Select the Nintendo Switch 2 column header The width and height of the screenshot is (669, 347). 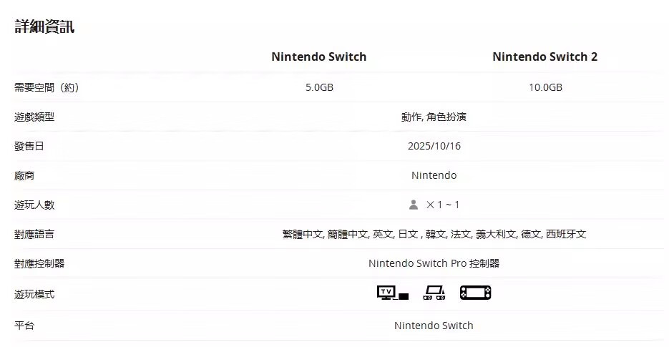[x=545, y=57]
